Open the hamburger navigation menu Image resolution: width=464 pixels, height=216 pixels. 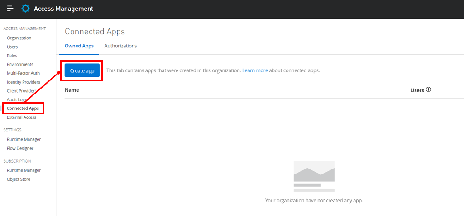(10, 9)
